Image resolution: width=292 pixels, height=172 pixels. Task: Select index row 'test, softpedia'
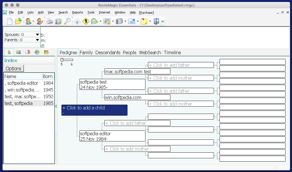coord(29,103)
